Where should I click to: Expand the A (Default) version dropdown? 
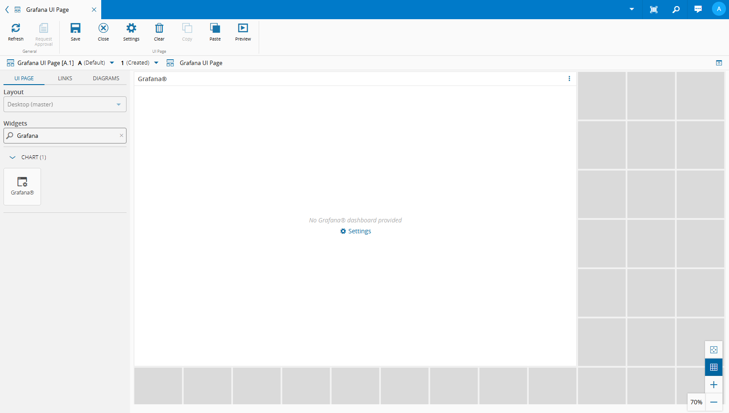(112, 63)
